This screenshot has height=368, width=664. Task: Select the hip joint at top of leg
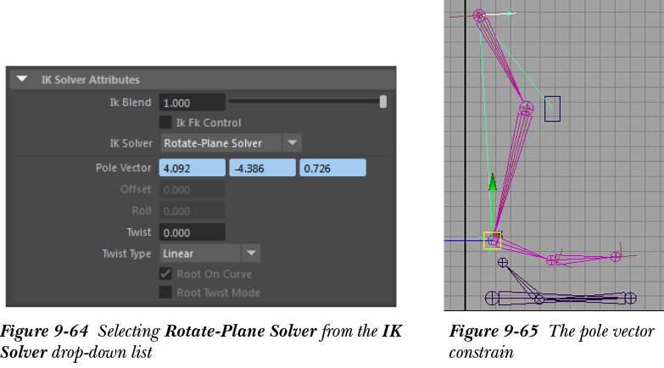(x=479, y=15)
